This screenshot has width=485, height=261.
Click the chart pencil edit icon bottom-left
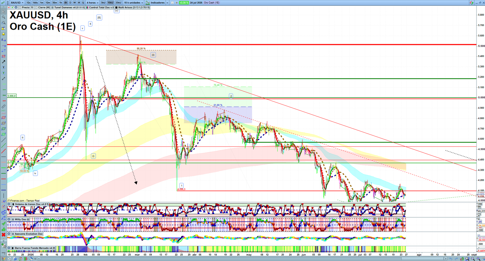[3, 259]
